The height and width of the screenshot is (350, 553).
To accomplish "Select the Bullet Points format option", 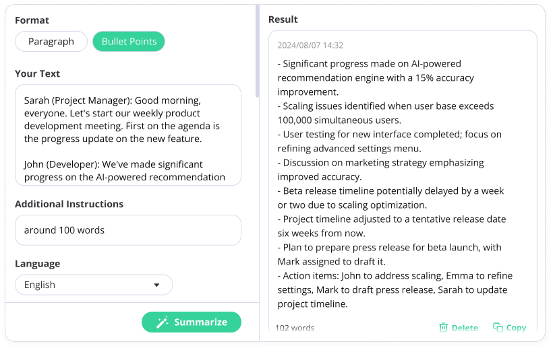I will coord(129,42).
